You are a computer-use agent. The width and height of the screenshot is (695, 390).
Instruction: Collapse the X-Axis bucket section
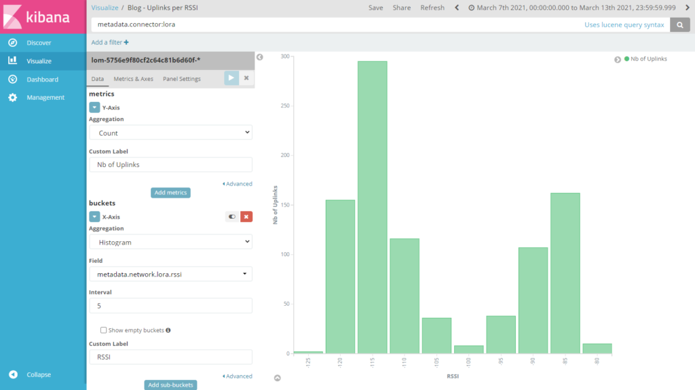[x=94, y=217]
